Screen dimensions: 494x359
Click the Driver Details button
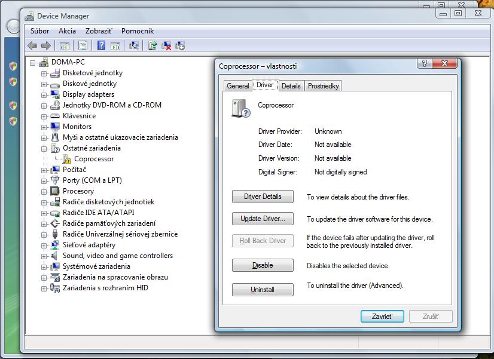(263, 197)
